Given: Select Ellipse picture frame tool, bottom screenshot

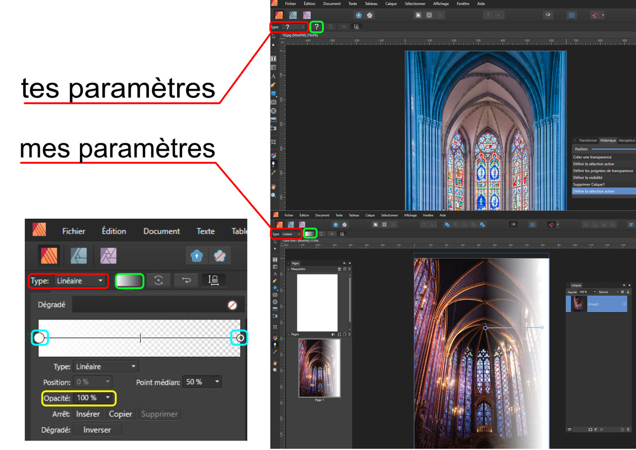Looking at the screenshot, I should (275, 302).
